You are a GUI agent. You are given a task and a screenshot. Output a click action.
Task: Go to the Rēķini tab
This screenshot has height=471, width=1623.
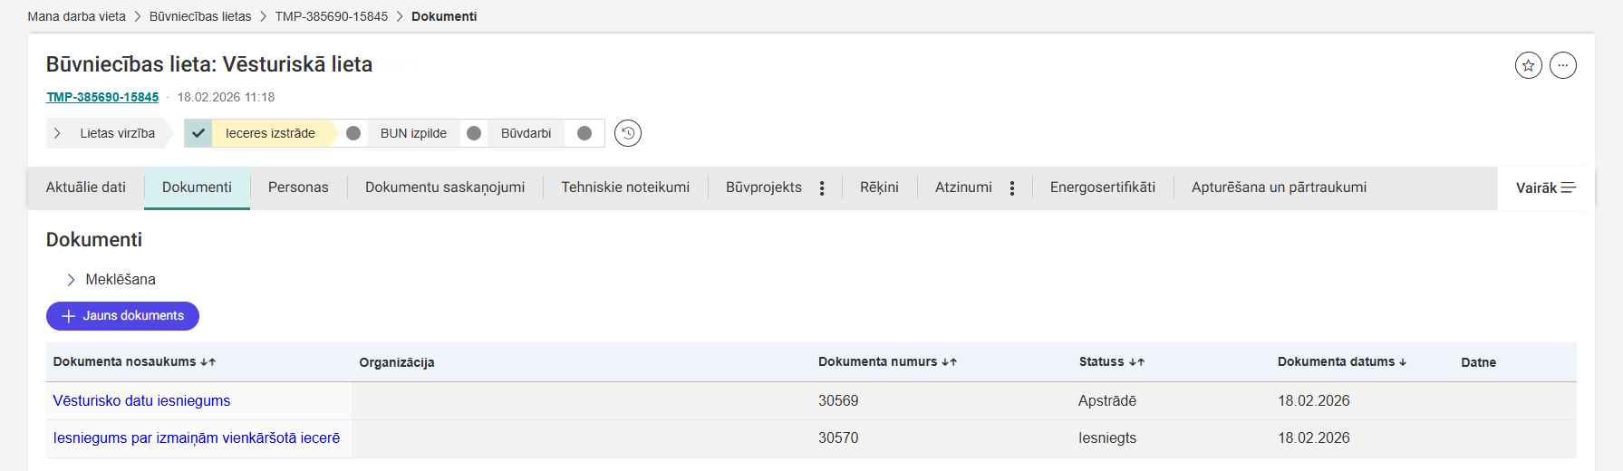(x=879, y=187)
